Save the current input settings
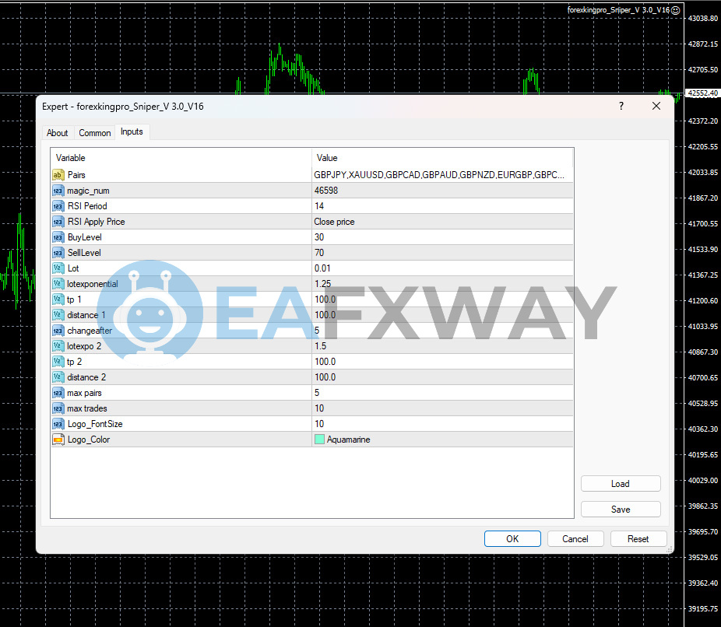The image size is (721, 627). click(x=621, y=509)
